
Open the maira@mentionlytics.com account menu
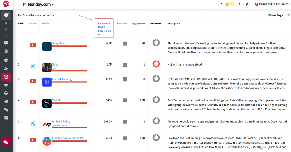[x=273, y=4]
